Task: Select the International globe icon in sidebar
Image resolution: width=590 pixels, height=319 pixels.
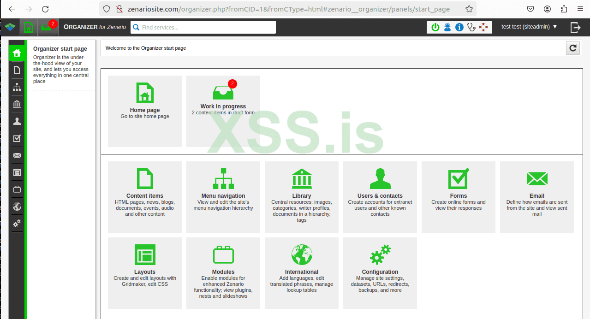Action: click(17, 207)
